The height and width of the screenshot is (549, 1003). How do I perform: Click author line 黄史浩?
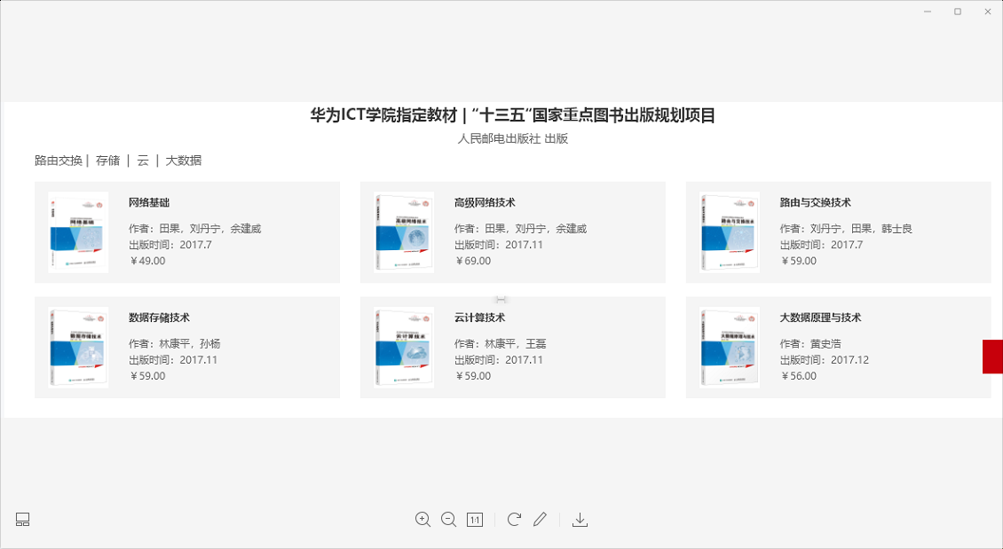pyautogui.click(x=810, y=344)
